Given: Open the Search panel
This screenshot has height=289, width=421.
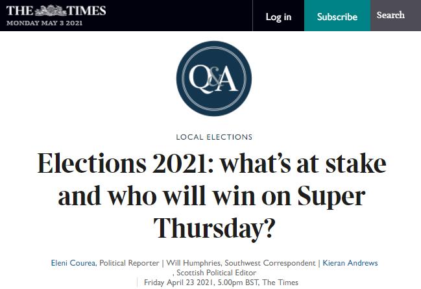Looking at the screenshot, I should (391, 15).
